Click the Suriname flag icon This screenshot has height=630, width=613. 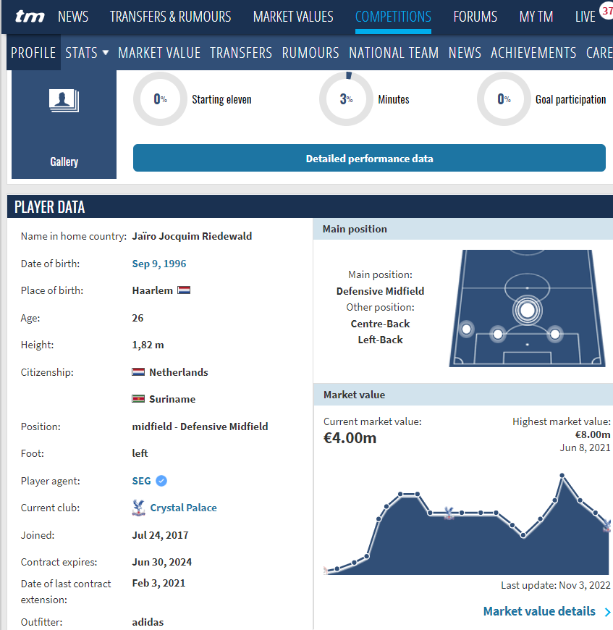point(138,399)
